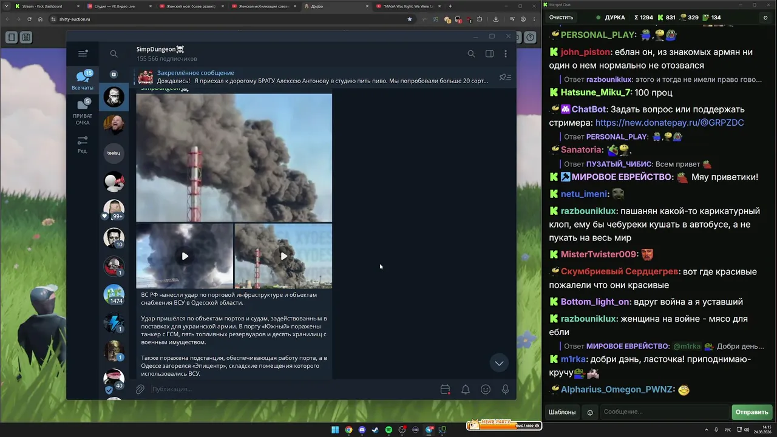This screenshot has width=777, height=437.
Task: Record a voice message with microphone
Action: coord(505,389)
